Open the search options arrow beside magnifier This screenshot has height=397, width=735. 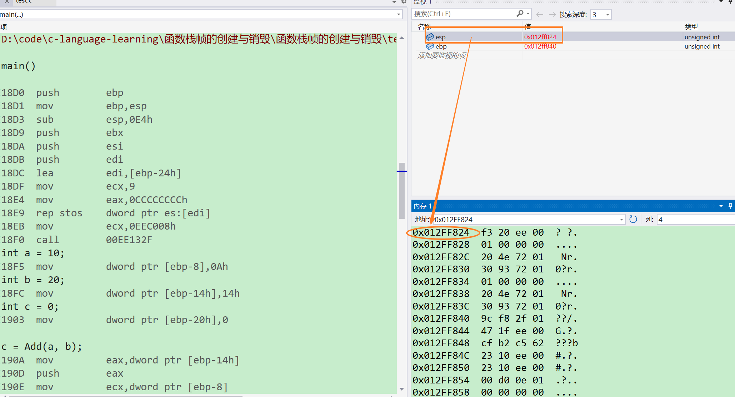[528, 14]
